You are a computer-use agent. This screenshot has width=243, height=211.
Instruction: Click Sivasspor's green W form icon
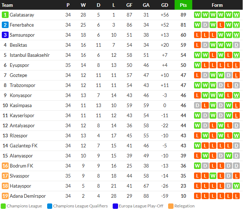click(213, 176)
